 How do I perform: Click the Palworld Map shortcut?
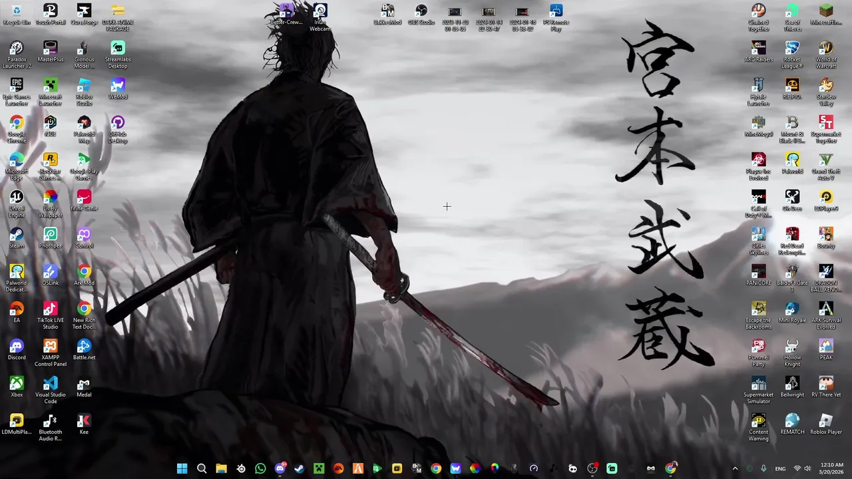coord(84,130)
